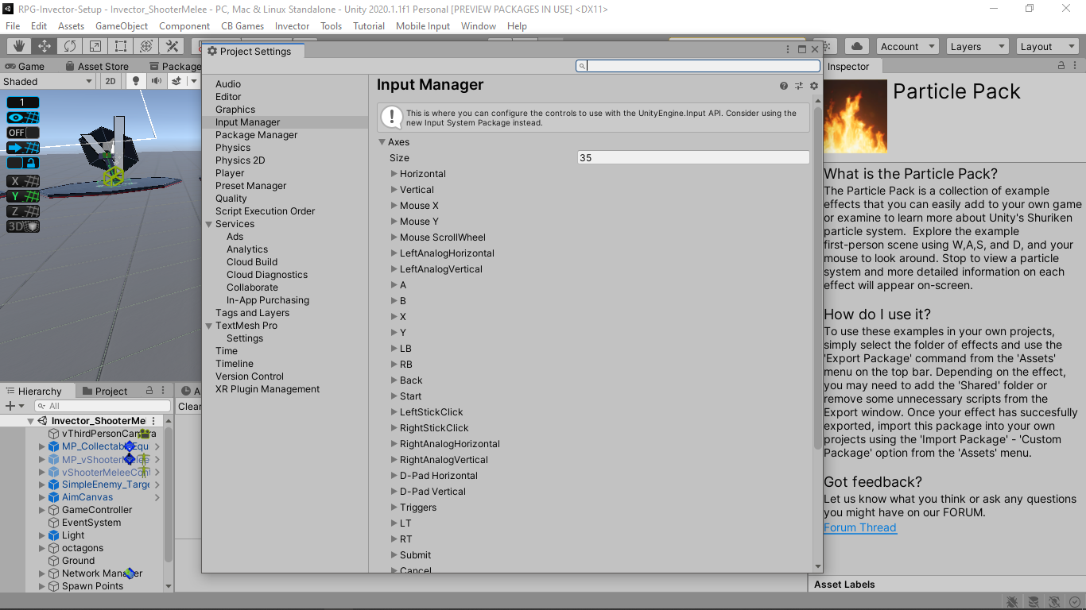Select the Transform tool
Screen dimensions: 1086x610
pos(146,46)
